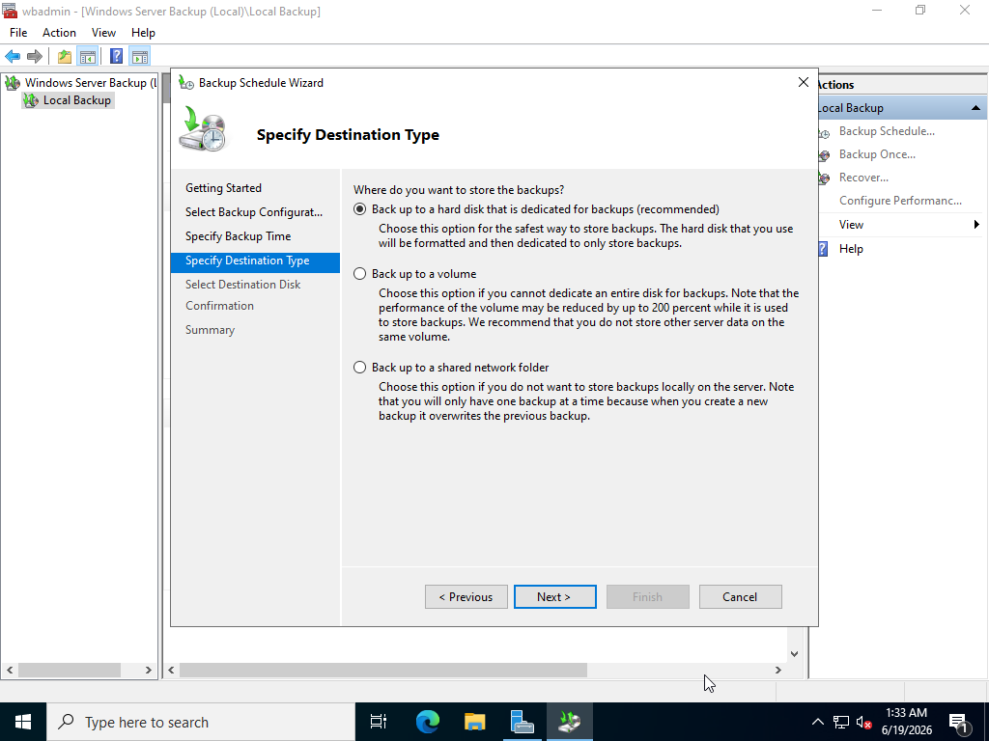
Task: Open the Windows Start menu
Action: [23, 722]
